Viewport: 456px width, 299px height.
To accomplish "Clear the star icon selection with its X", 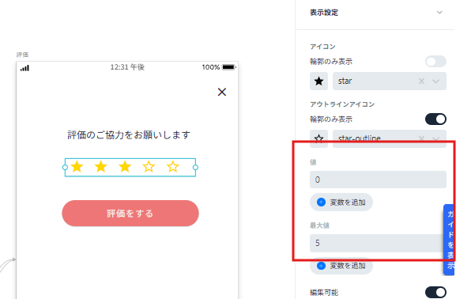I will coord(421,81).
